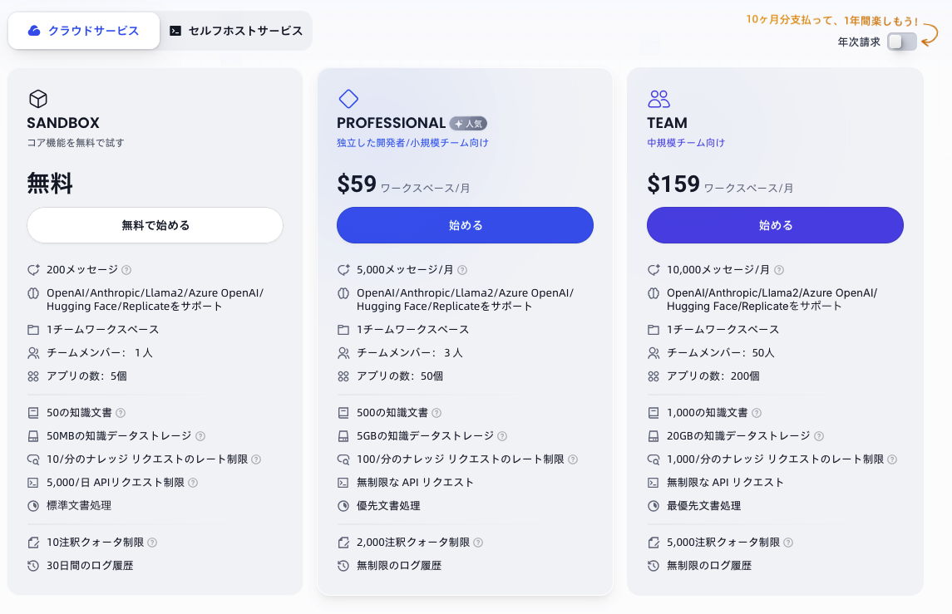Click the cloud icon in クラウドサービス tab
This screenshot has width=952, height=614.
point(35,31)
